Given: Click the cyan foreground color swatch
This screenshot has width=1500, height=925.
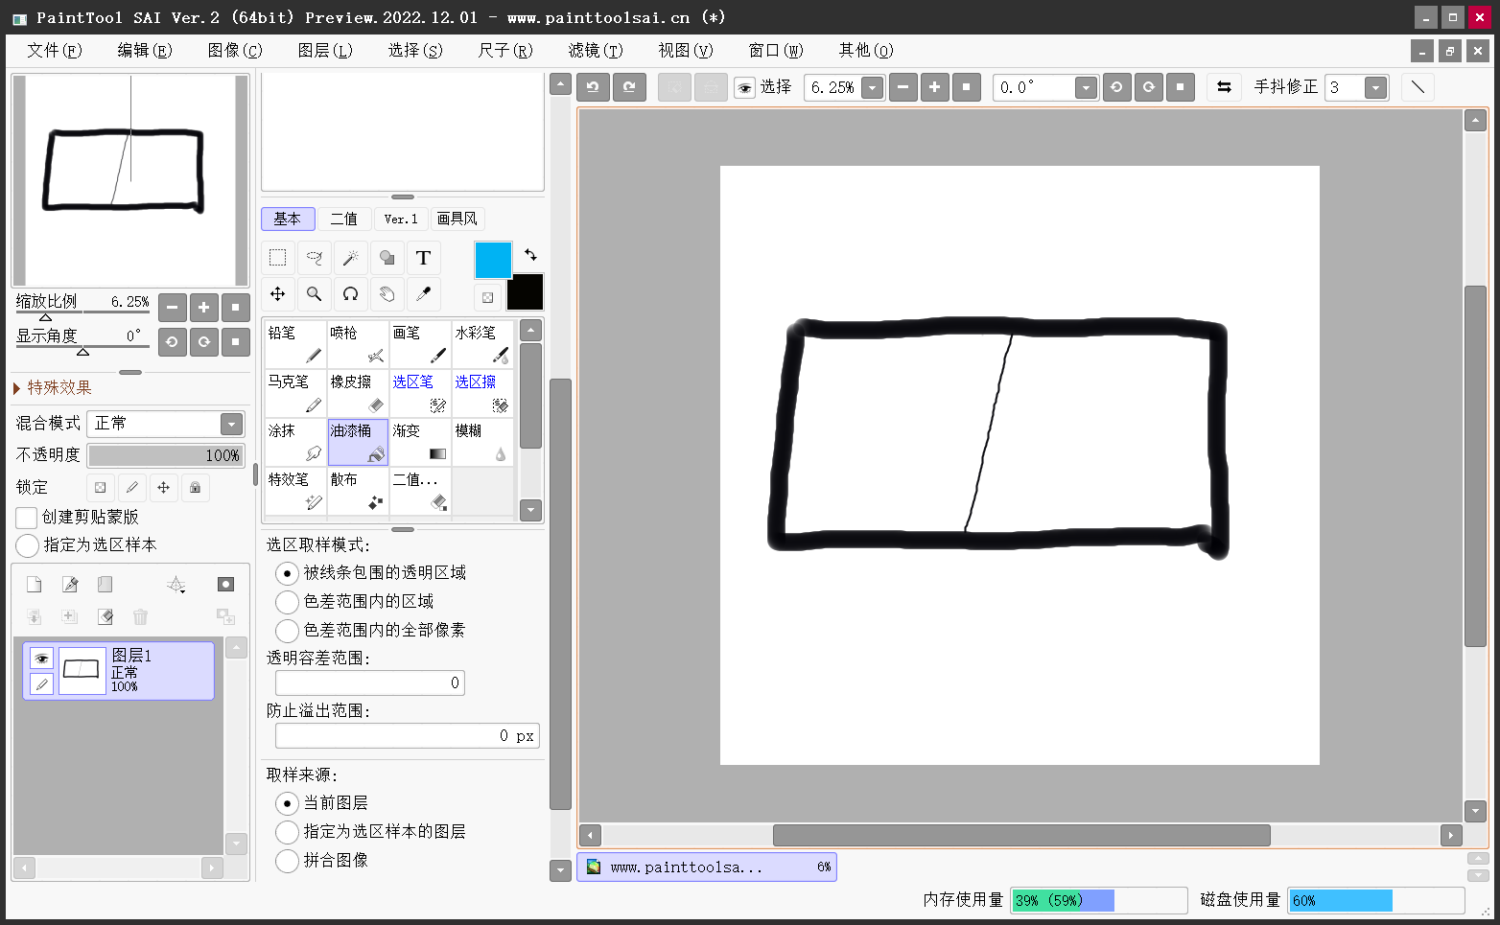Looking at the screenshot, I should point(494,260).
